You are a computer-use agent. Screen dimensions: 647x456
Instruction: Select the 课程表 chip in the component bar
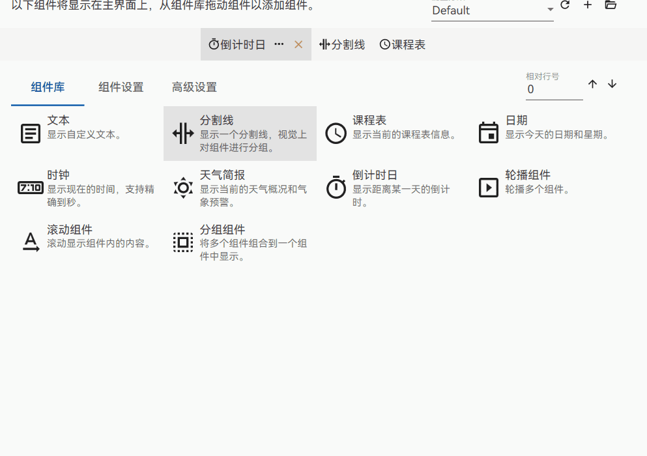[x=402, y=44]
